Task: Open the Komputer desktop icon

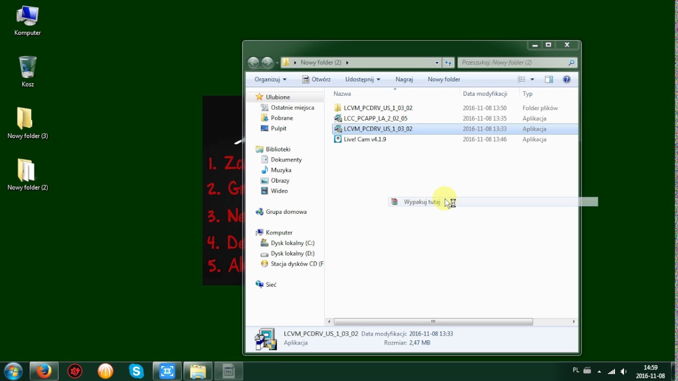Action: (x=28, y=21)
